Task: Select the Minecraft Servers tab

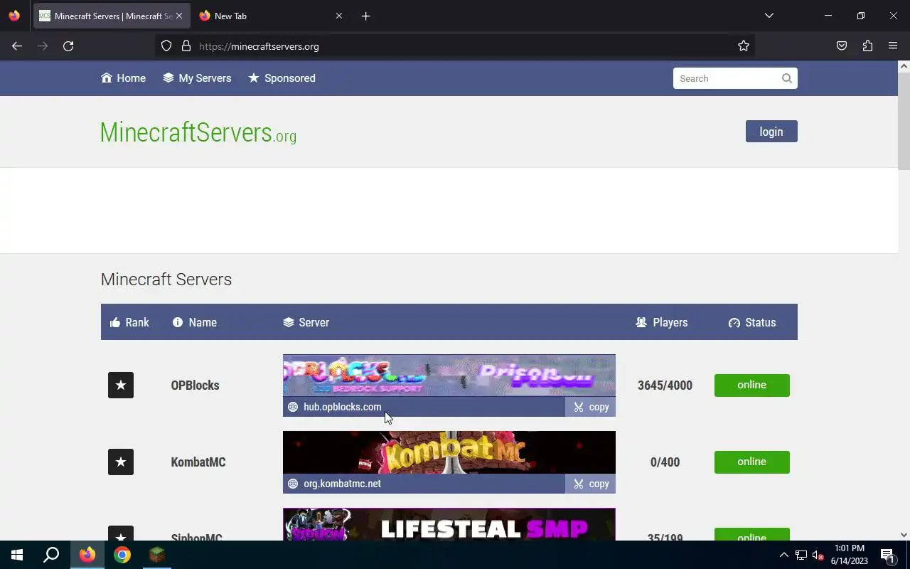Action: pos(112,16)
